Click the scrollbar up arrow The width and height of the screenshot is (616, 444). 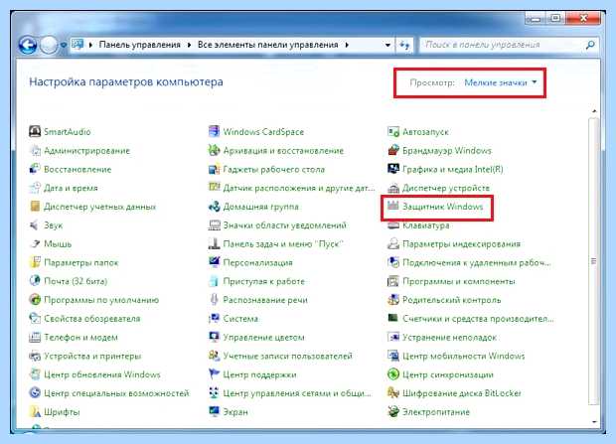[593, 111]
